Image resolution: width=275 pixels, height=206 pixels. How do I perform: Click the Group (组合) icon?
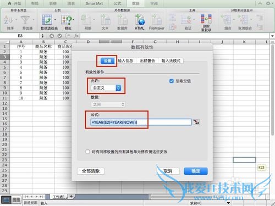[x=226, y=20]
